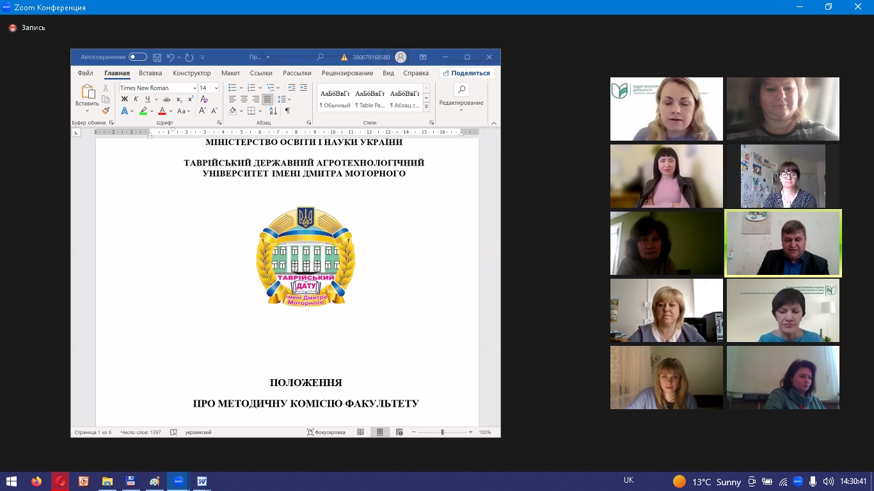Center align the paragraph text
The width and height of the screenshot is (874, 491).
(x=244, y=99)
